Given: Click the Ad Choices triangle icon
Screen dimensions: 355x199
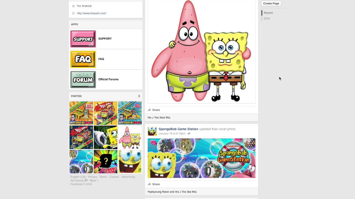Looking at the screenshot, I should [x=86, y=180].
